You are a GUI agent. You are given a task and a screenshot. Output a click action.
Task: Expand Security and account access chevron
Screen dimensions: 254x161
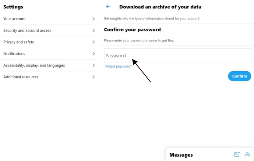point(94,31)
